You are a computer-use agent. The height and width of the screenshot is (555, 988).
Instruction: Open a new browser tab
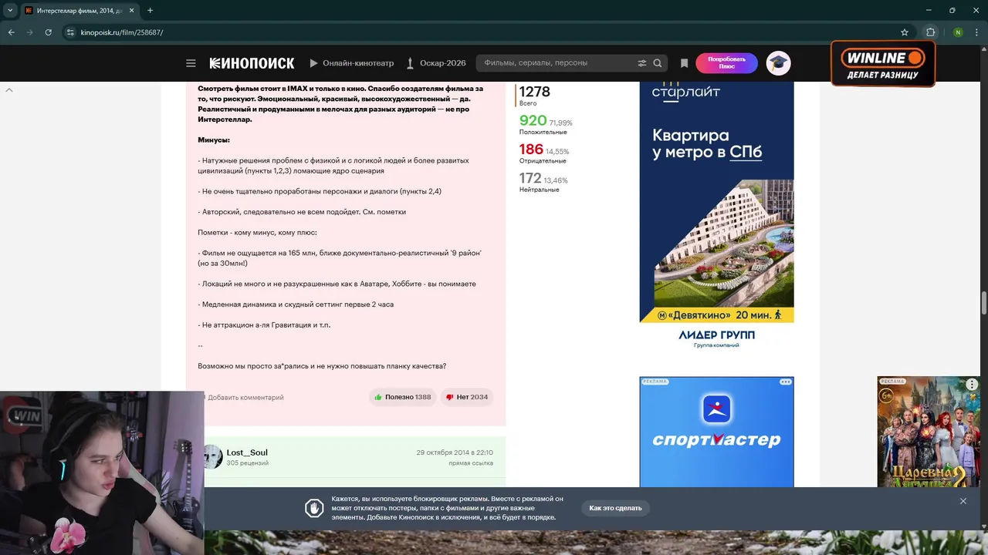(x=150, y=10)
